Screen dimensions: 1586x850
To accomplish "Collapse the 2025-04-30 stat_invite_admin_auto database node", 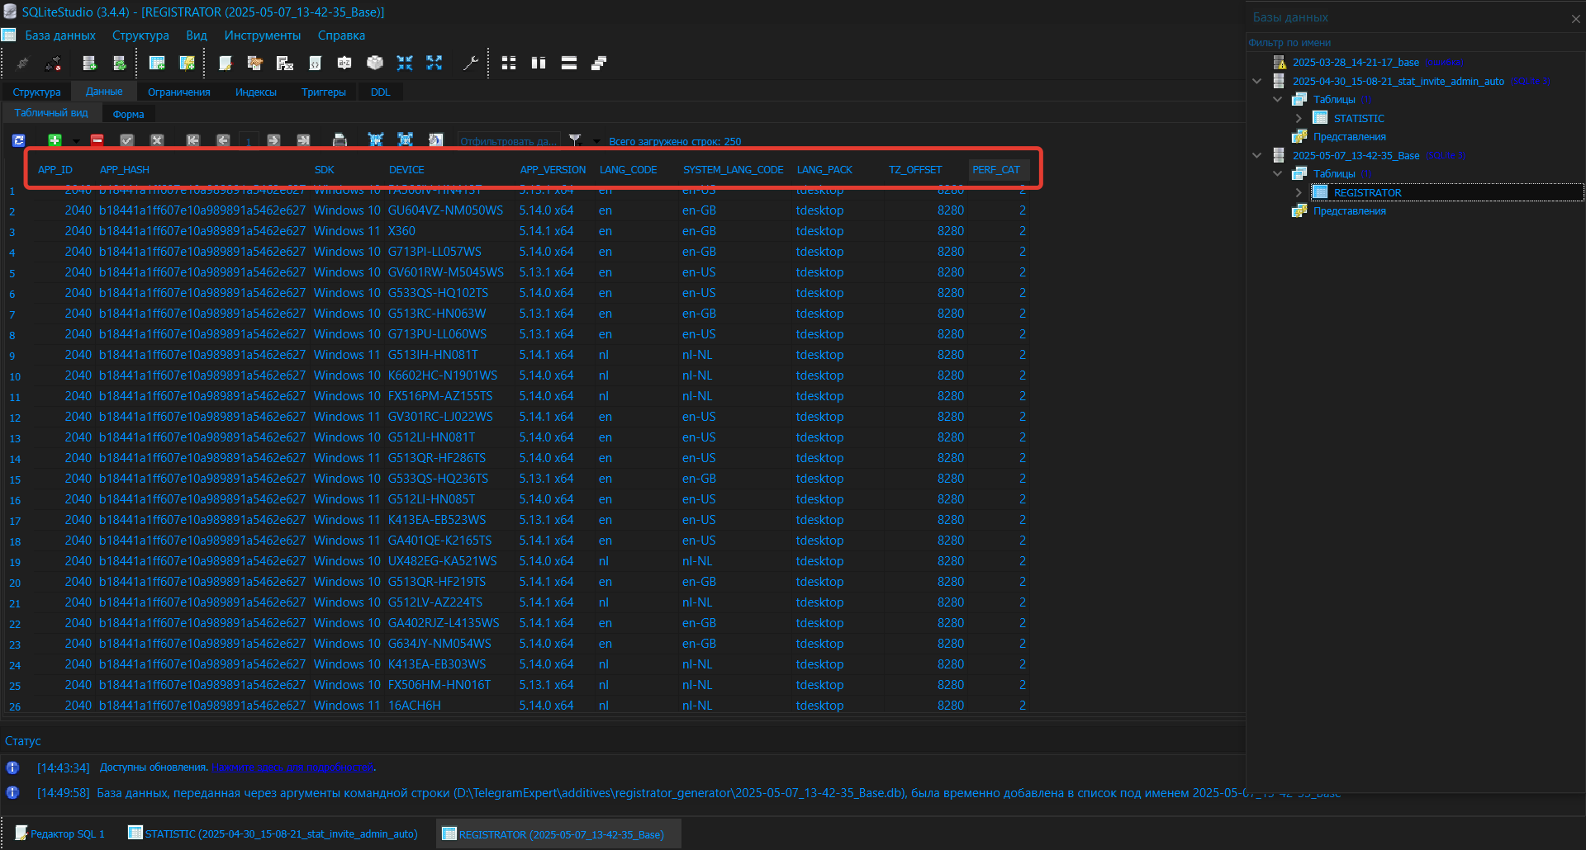I will coord(1256,81).
